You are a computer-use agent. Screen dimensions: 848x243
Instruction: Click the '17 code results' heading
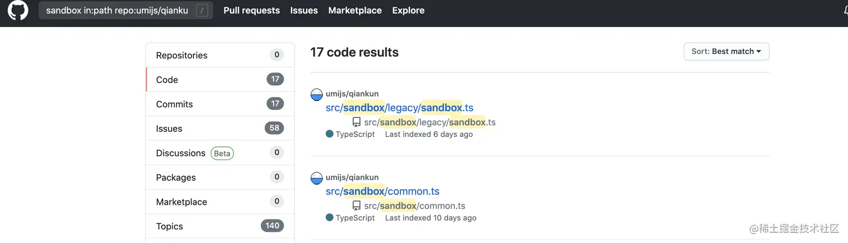(354, 52)
